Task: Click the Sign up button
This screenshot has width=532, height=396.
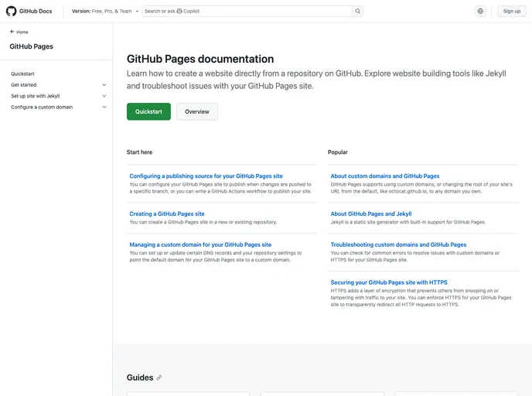Action: click(512, 11)
